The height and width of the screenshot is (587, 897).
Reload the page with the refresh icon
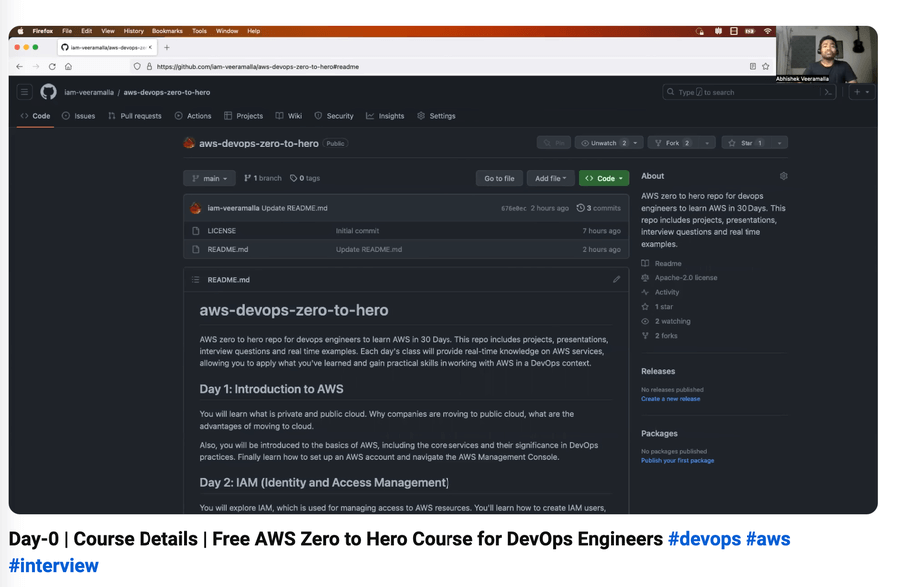(x=52, y=67)
